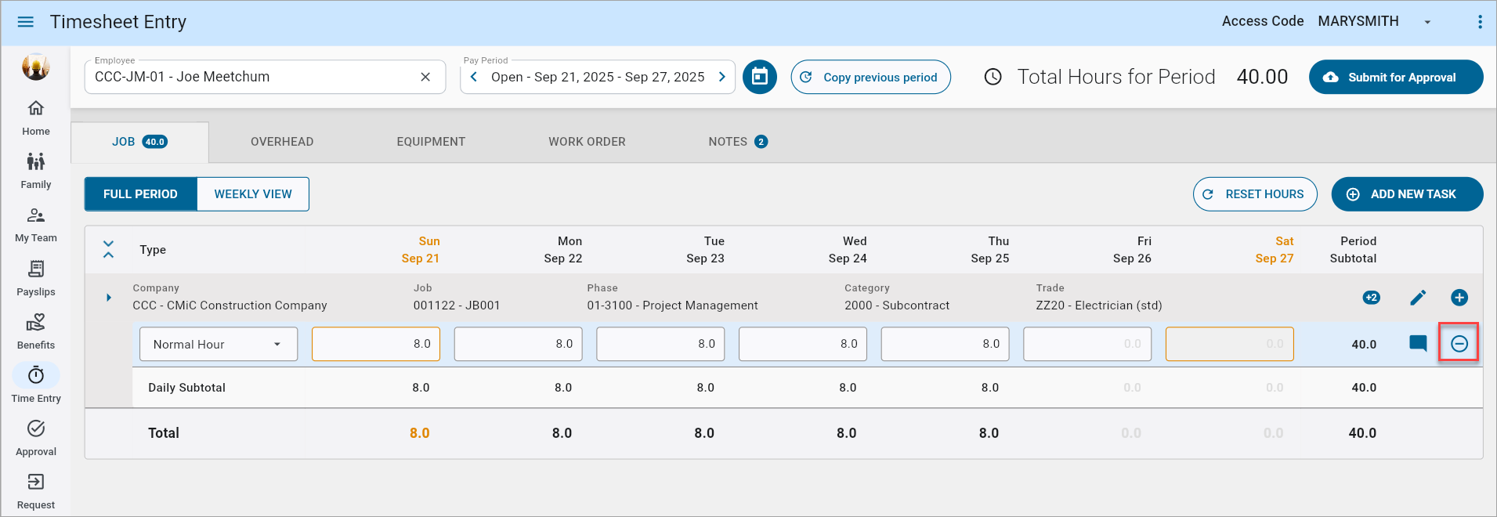The image size is (1497, 517).
Task: Open the calendar date picker
Action: point(759,77)
